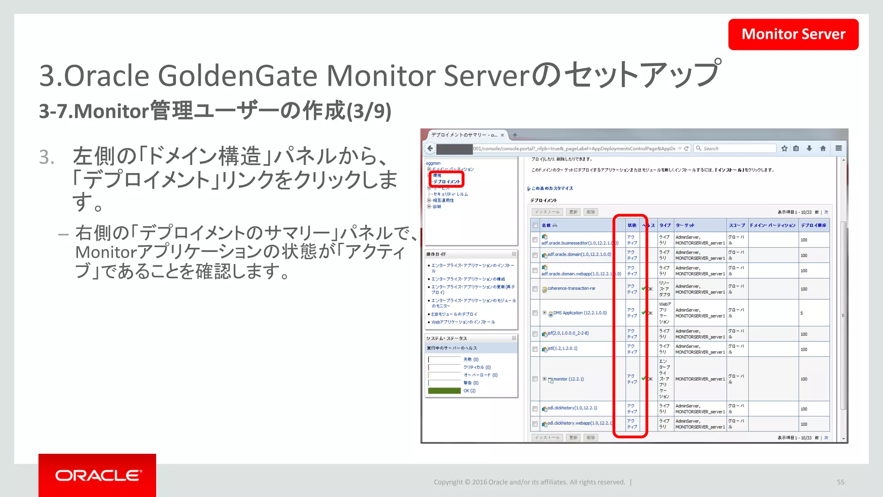883x497 pixels.
Task: Click the coherence-transaction-rar adapter icon
Action: tap(545, 289)
